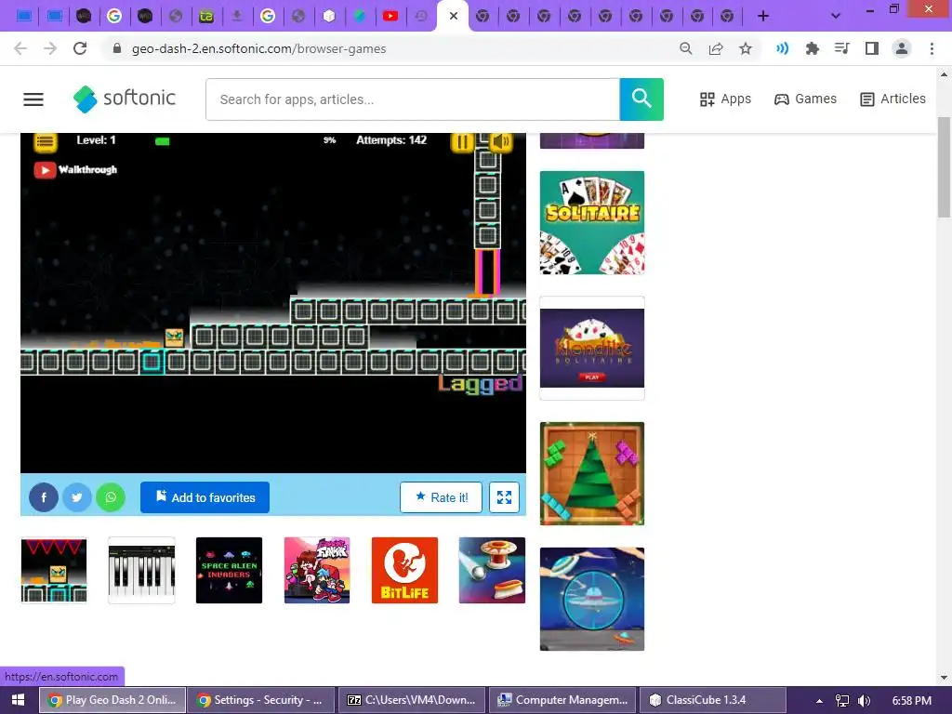The height and width of the screenshot is (714, 952).
Task: Switch the game to fullscreen
Action: (504, 497)
